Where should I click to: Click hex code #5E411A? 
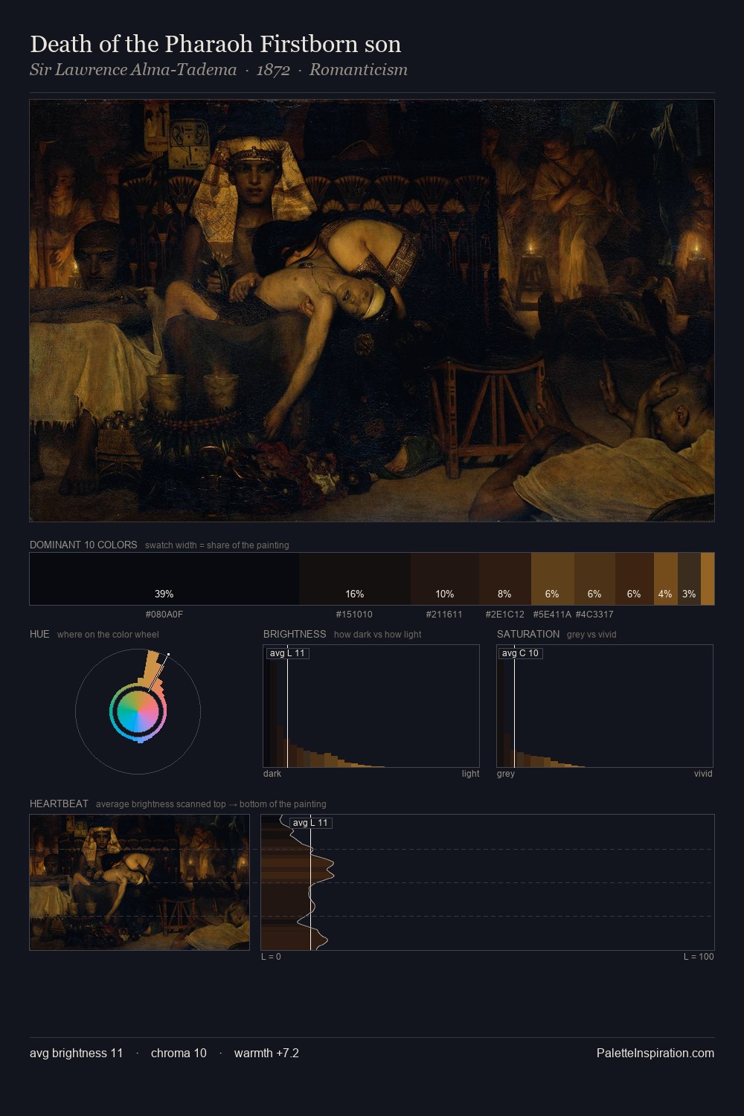click(552, 615)
